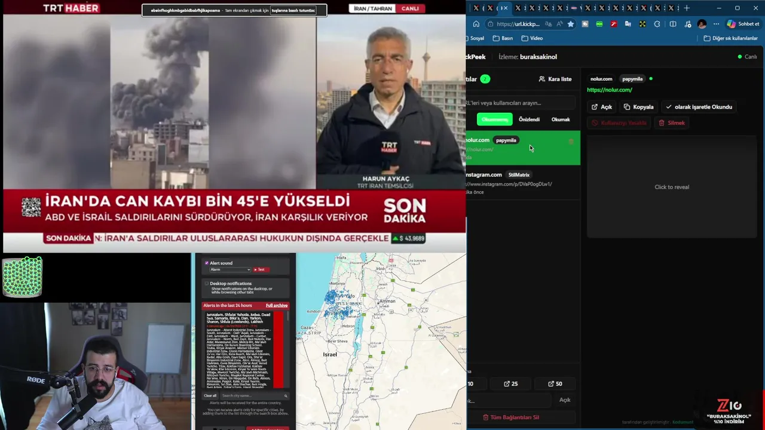Open the Basın bookmarks folder
765x430 pixels.
click(503, 38)
